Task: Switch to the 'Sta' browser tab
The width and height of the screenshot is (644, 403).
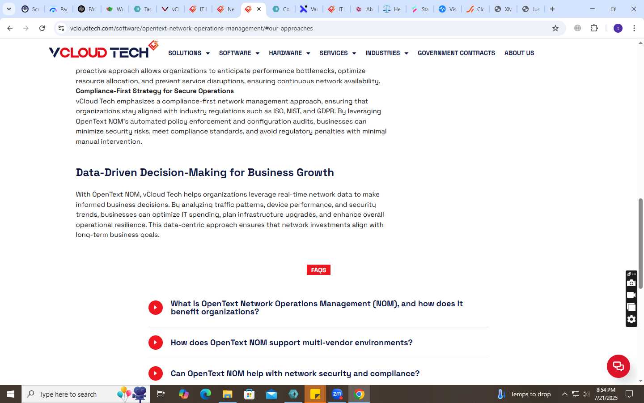Action: 420,9
